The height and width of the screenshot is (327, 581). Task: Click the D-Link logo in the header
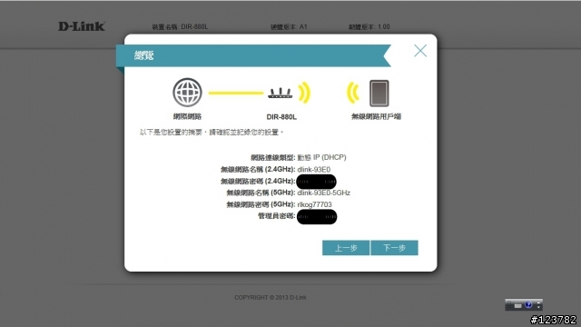(x=82, y=26)
